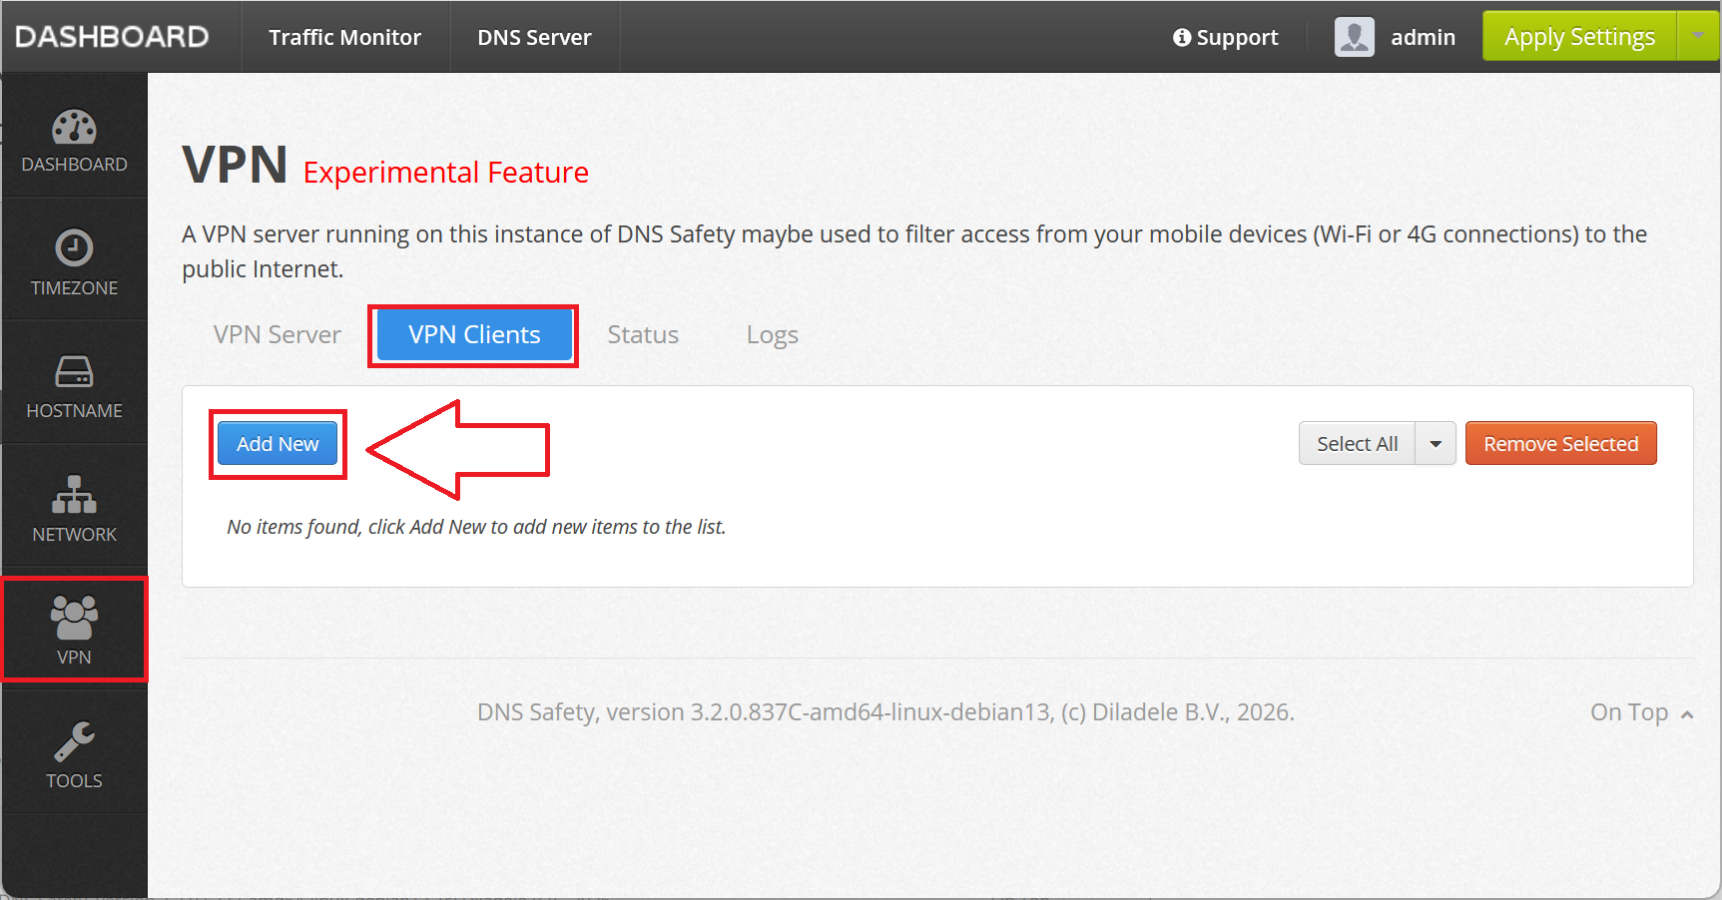Image resolution: width=1722 pixels, height=900 pixels.
Task: Click the admin user avatar icon
Action: click(x=1355, y=37)
